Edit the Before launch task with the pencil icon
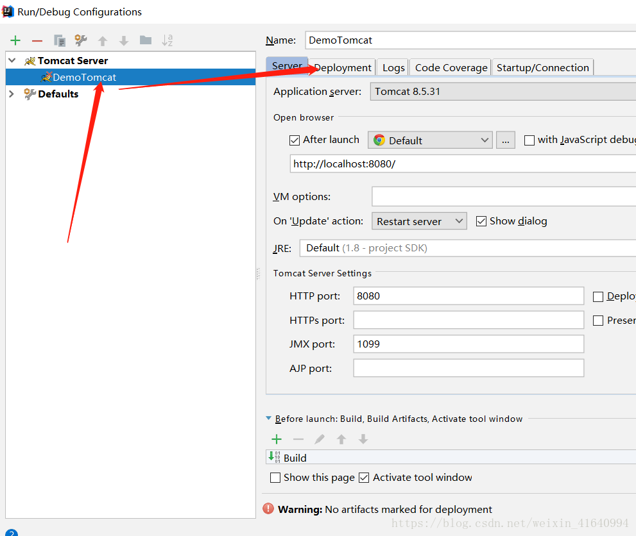This screenshot has width=636, height=536. click(320, 439)
